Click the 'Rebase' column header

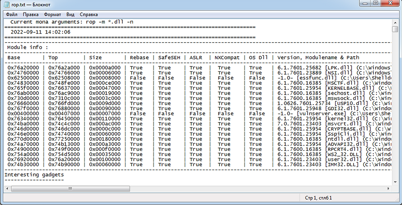click(139, 58)
